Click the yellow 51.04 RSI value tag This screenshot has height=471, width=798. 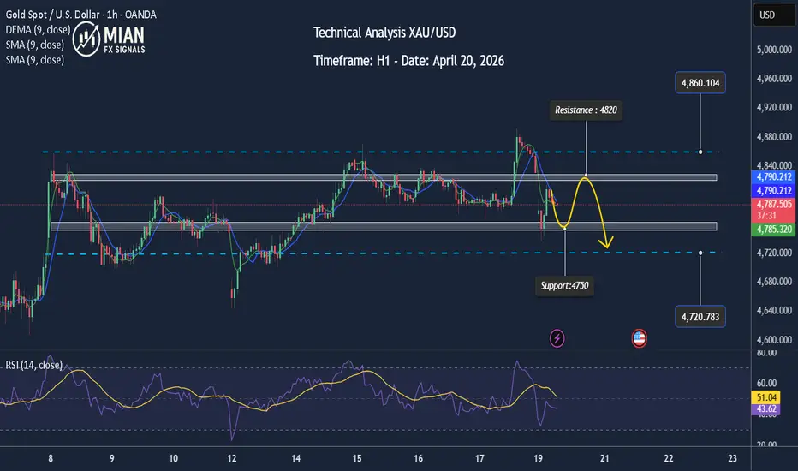pos(766,397)
